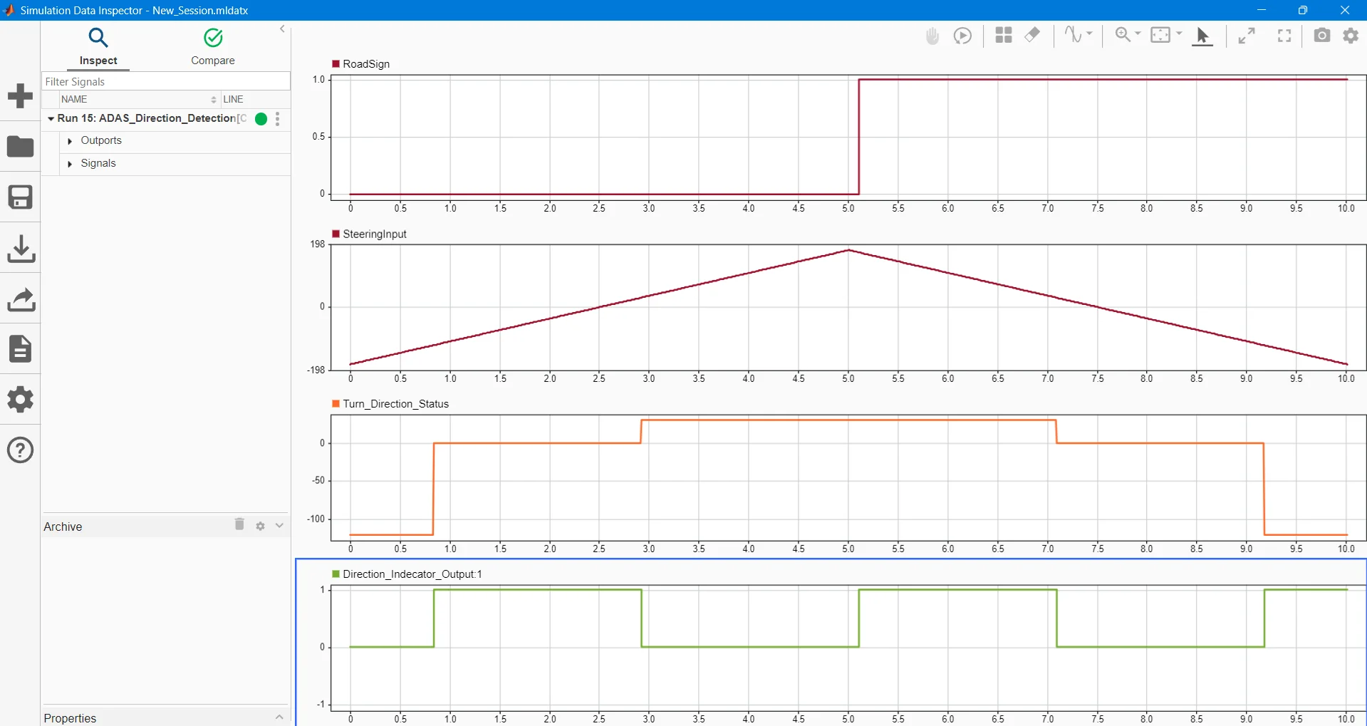The image size is (1367, 726).
Task: Collapse Run 15 ADAS_Direction_Detection row
Action: coord(51,118)
